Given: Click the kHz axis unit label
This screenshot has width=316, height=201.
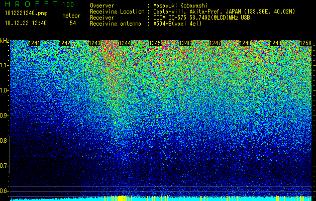Looking at the screenshot, I should click(5, 41).
